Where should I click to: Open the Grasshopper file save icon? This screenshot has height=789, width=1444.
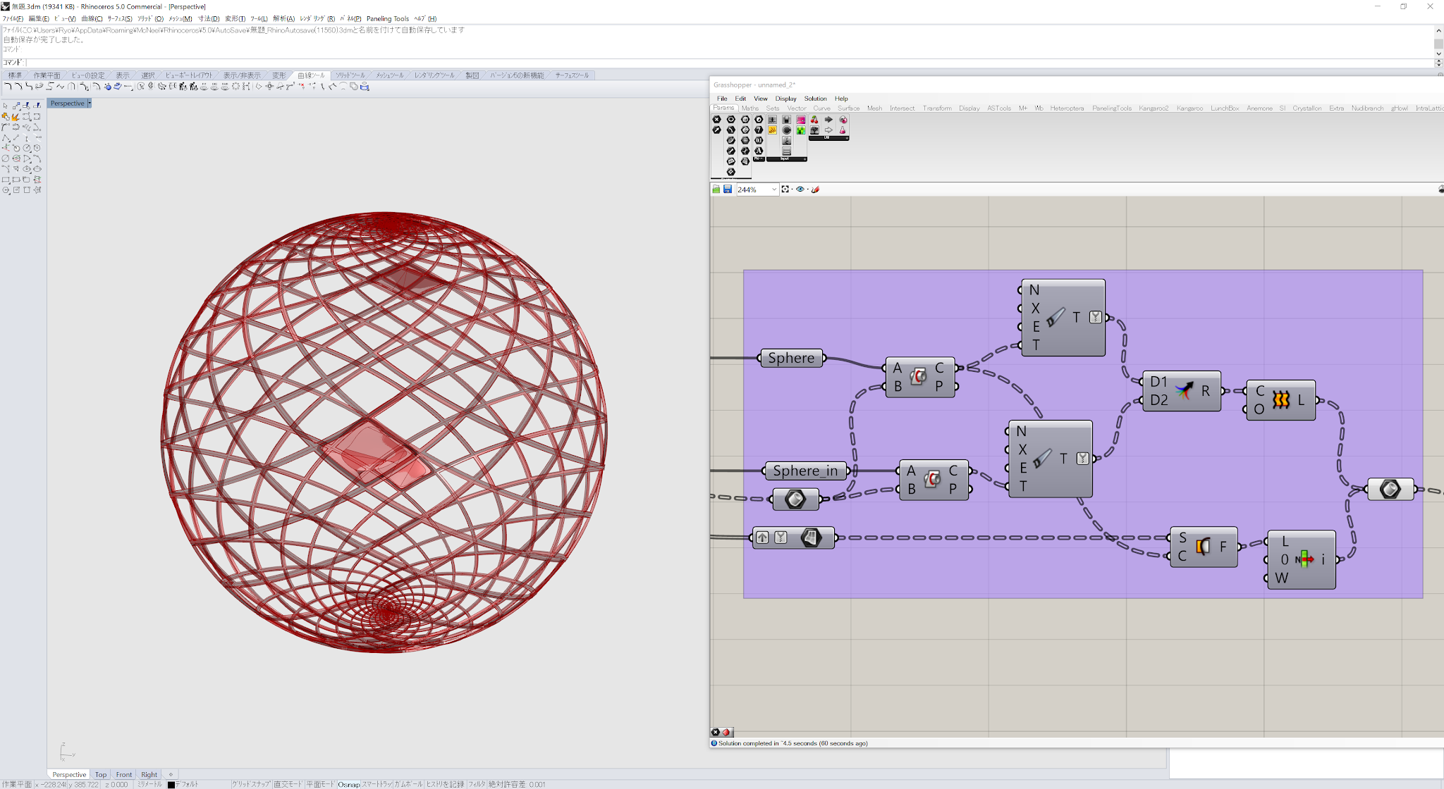[x=728, y=189]
